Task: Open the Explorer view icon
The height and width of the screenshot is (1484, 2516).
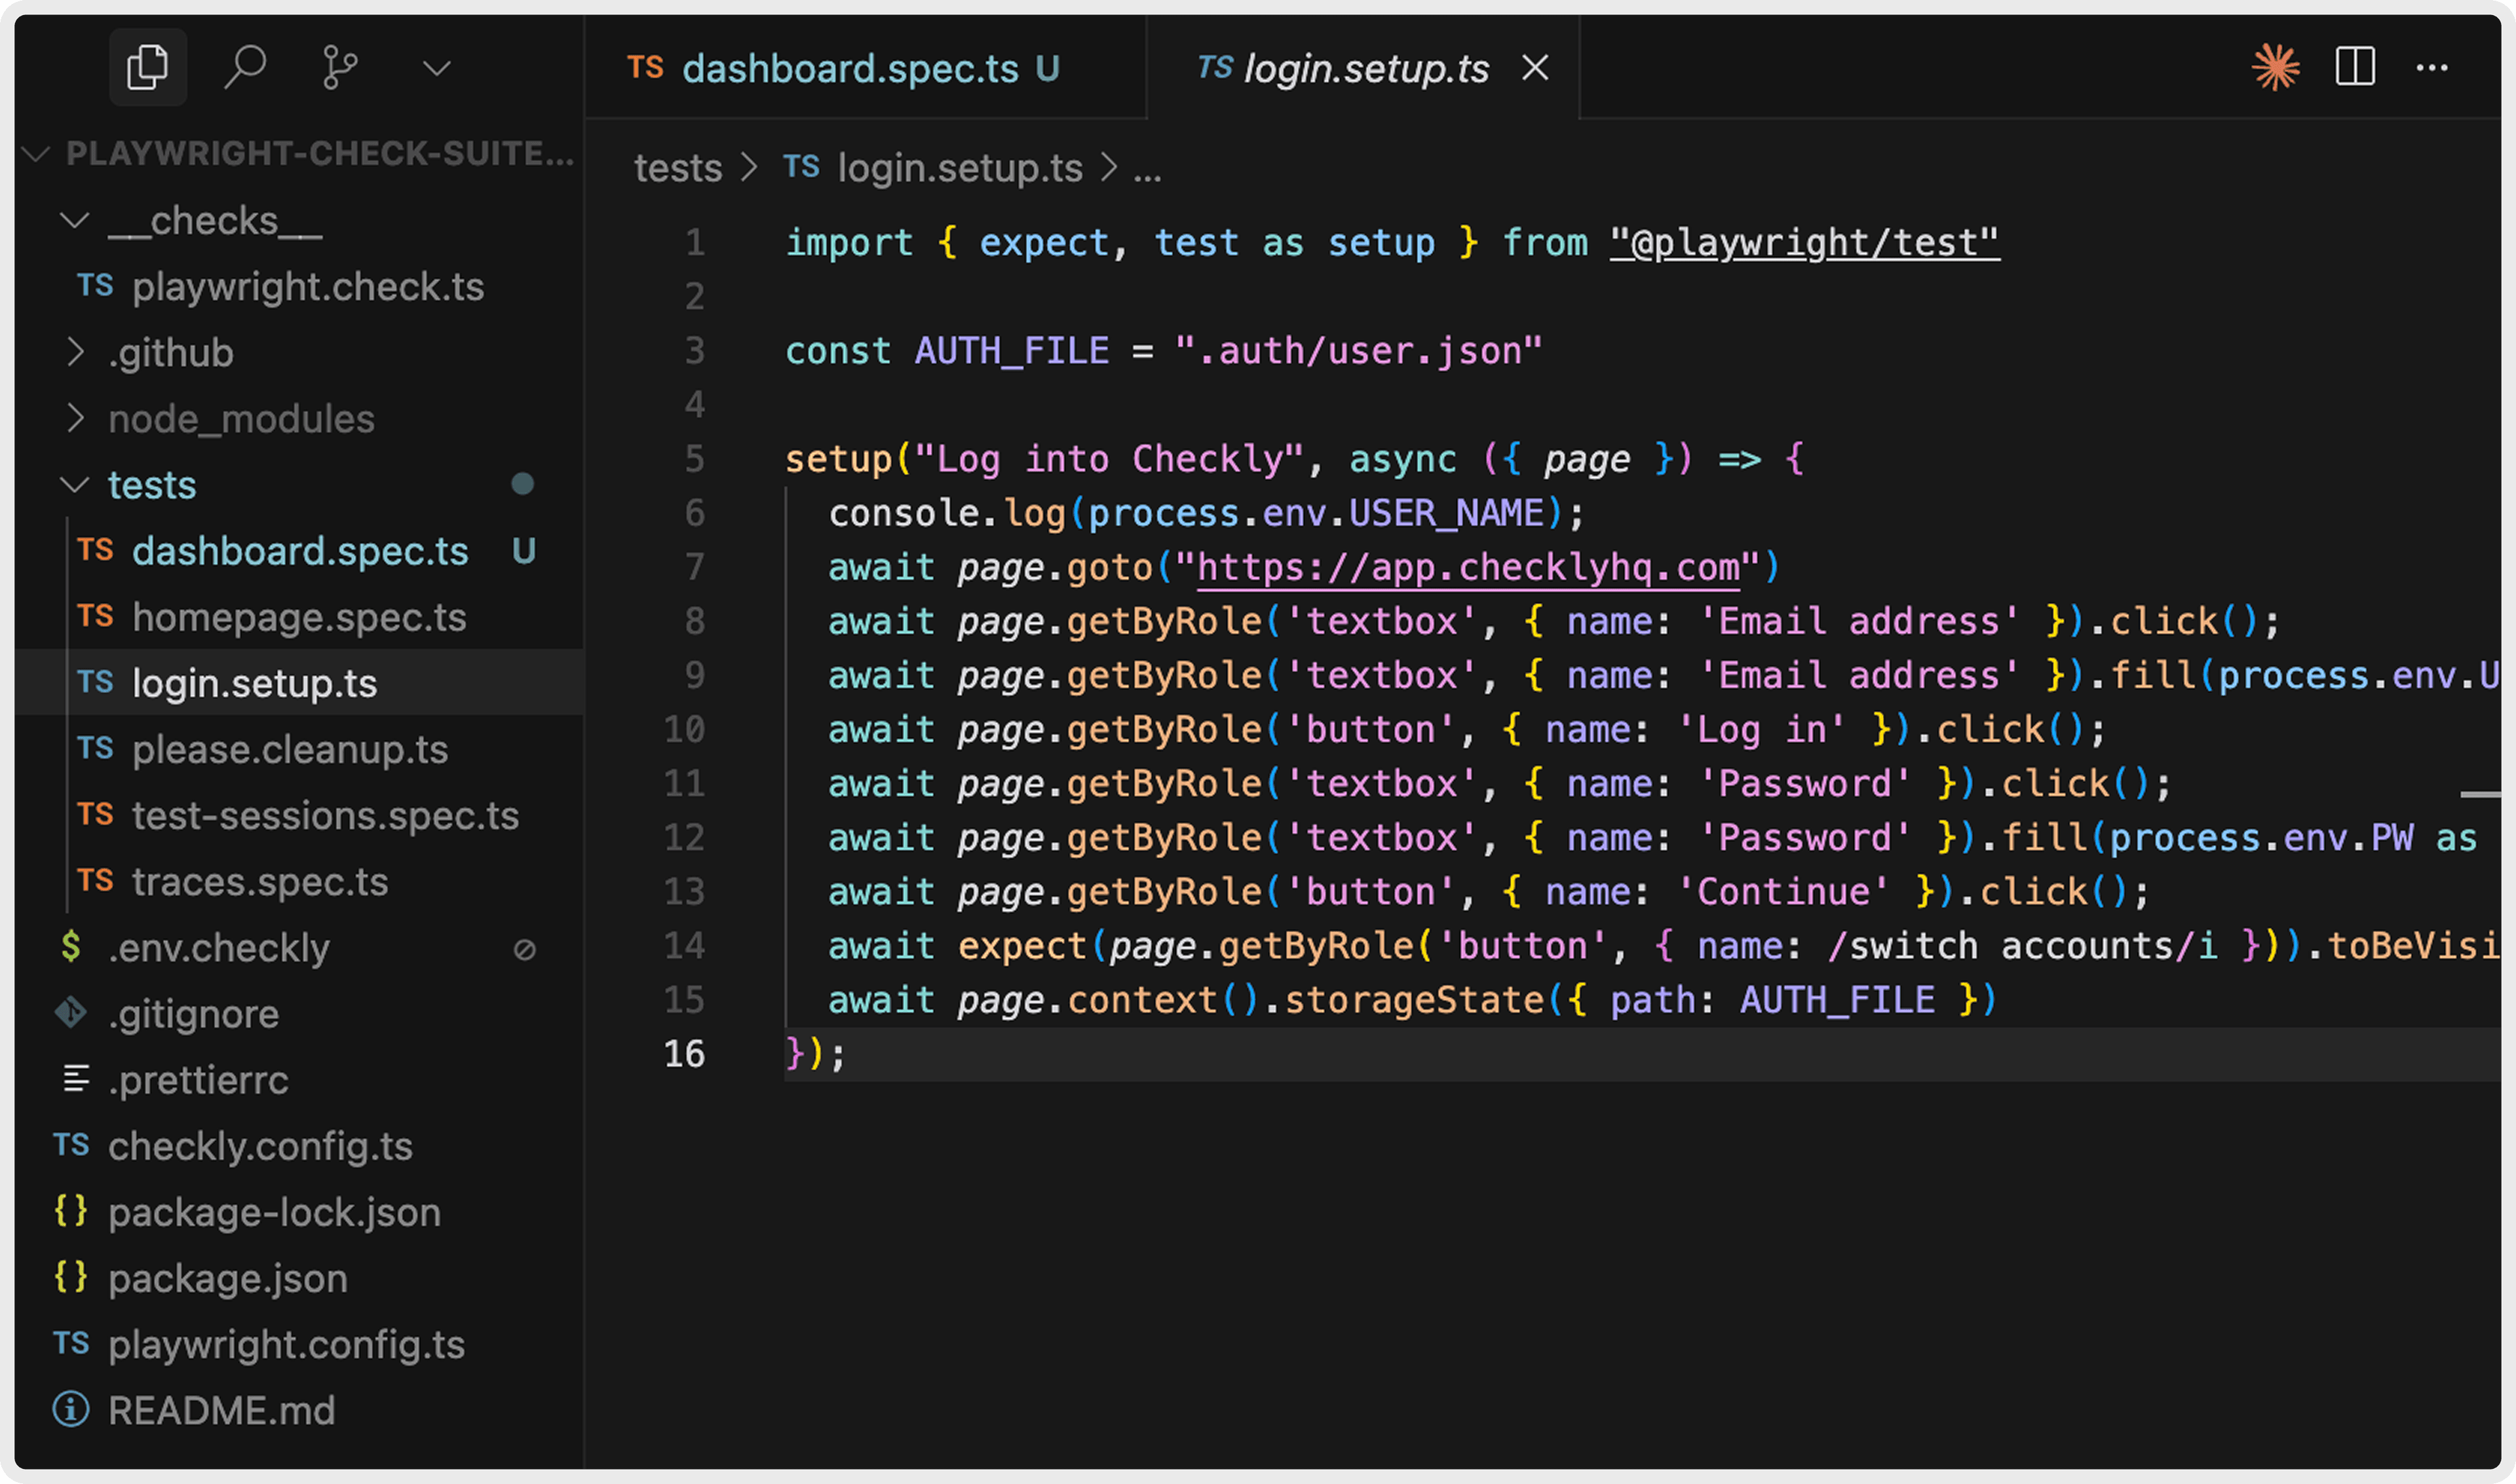Action: [147, 68]
